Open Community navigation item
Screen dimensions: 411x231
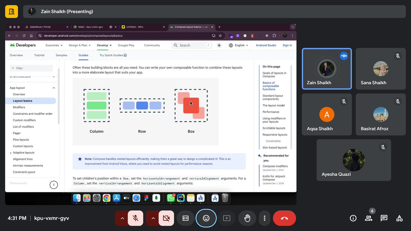coord(152,45)
